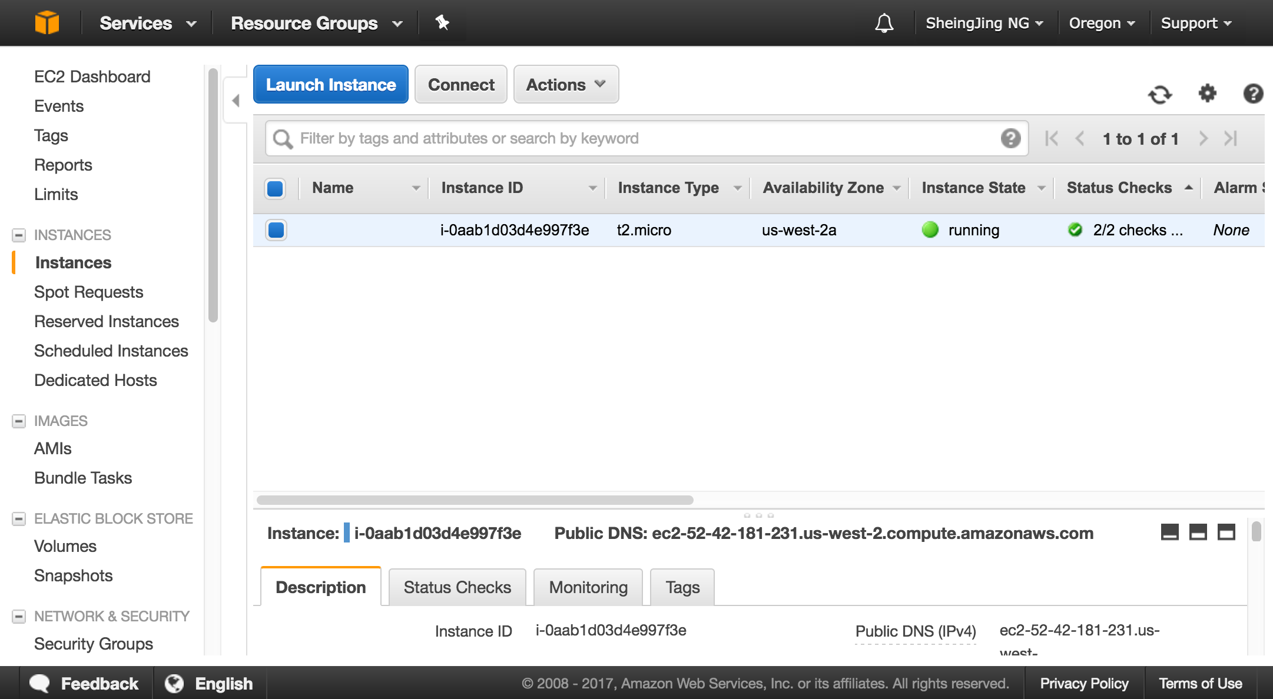Click the Launch Instance button

tap(330, 85)
